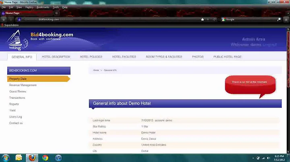Image resolution: width=290 pixels, height=162 pixels.
Task: Open Revenue Management in sidebar
Action: pyautogui.click(x=23, y=85)
